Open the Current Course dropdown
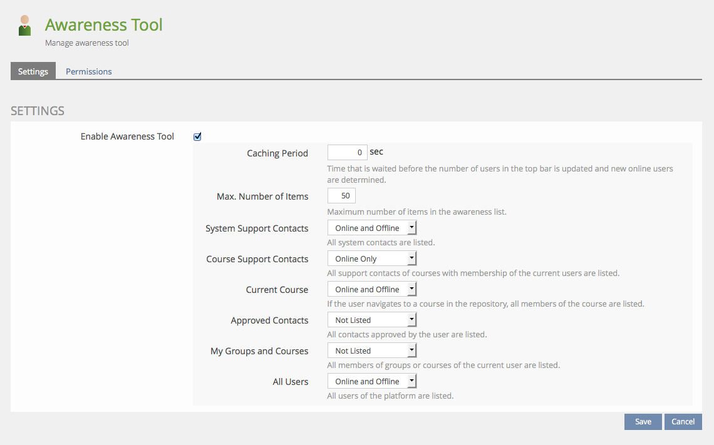714x445 pixels. [x=371, y=289]
